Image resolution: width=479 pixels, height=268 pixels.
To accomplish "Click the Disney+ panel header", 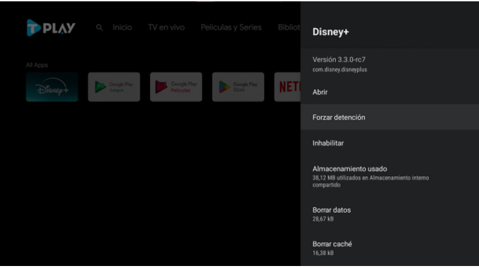I will (x=330, y=32).
